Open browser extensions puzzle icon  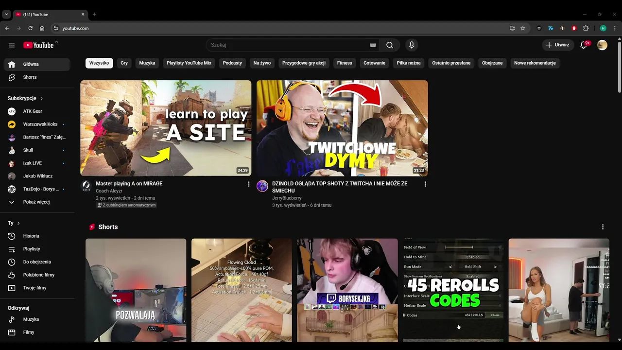pyautogui.click(x=586, y=28)
